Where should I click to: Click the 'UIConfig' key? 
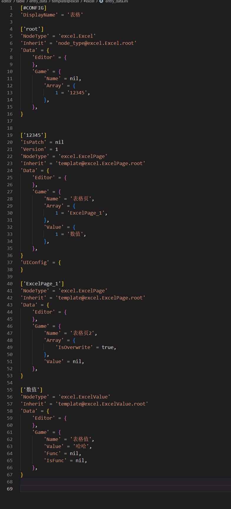pos(35,262)
